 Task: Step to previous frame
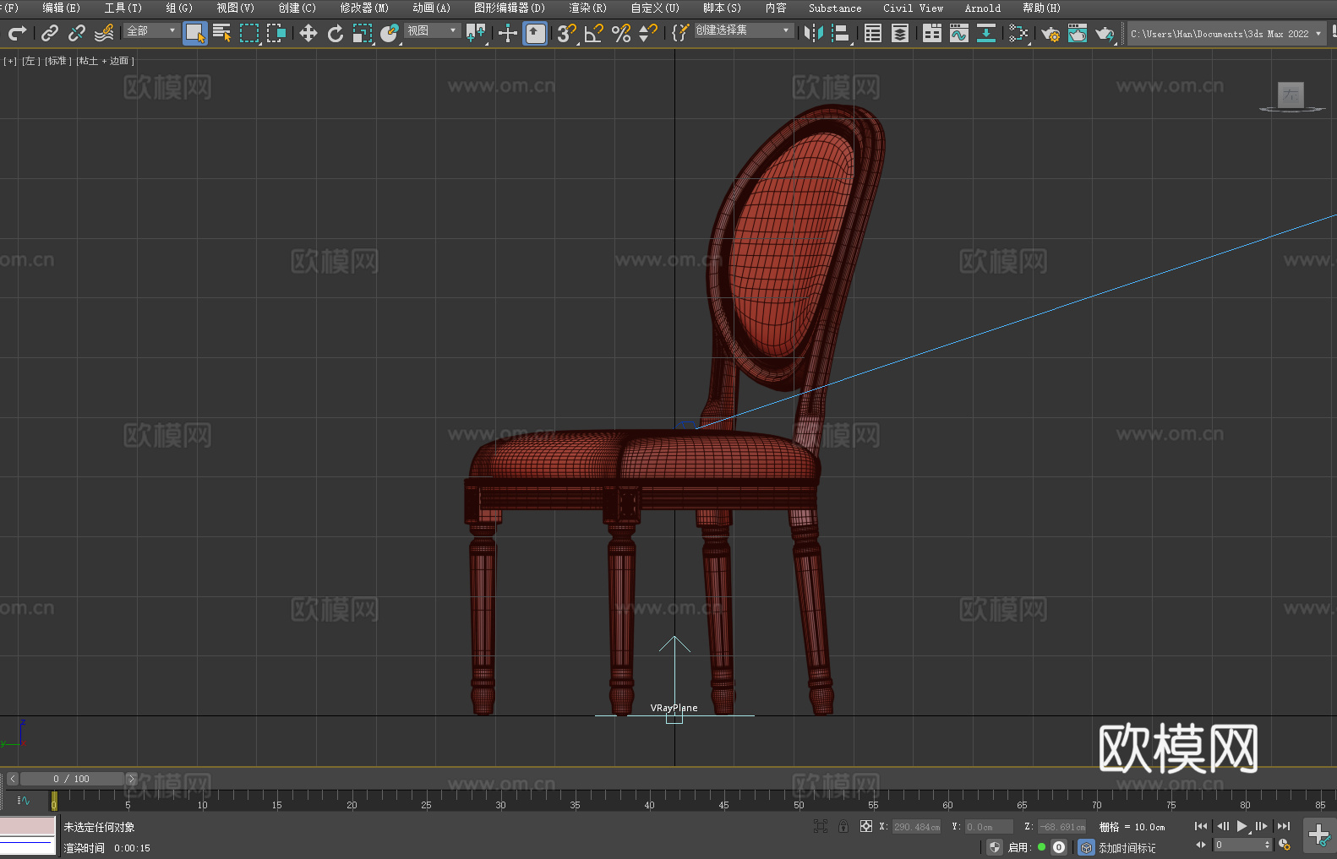[x=1222, y=826]
